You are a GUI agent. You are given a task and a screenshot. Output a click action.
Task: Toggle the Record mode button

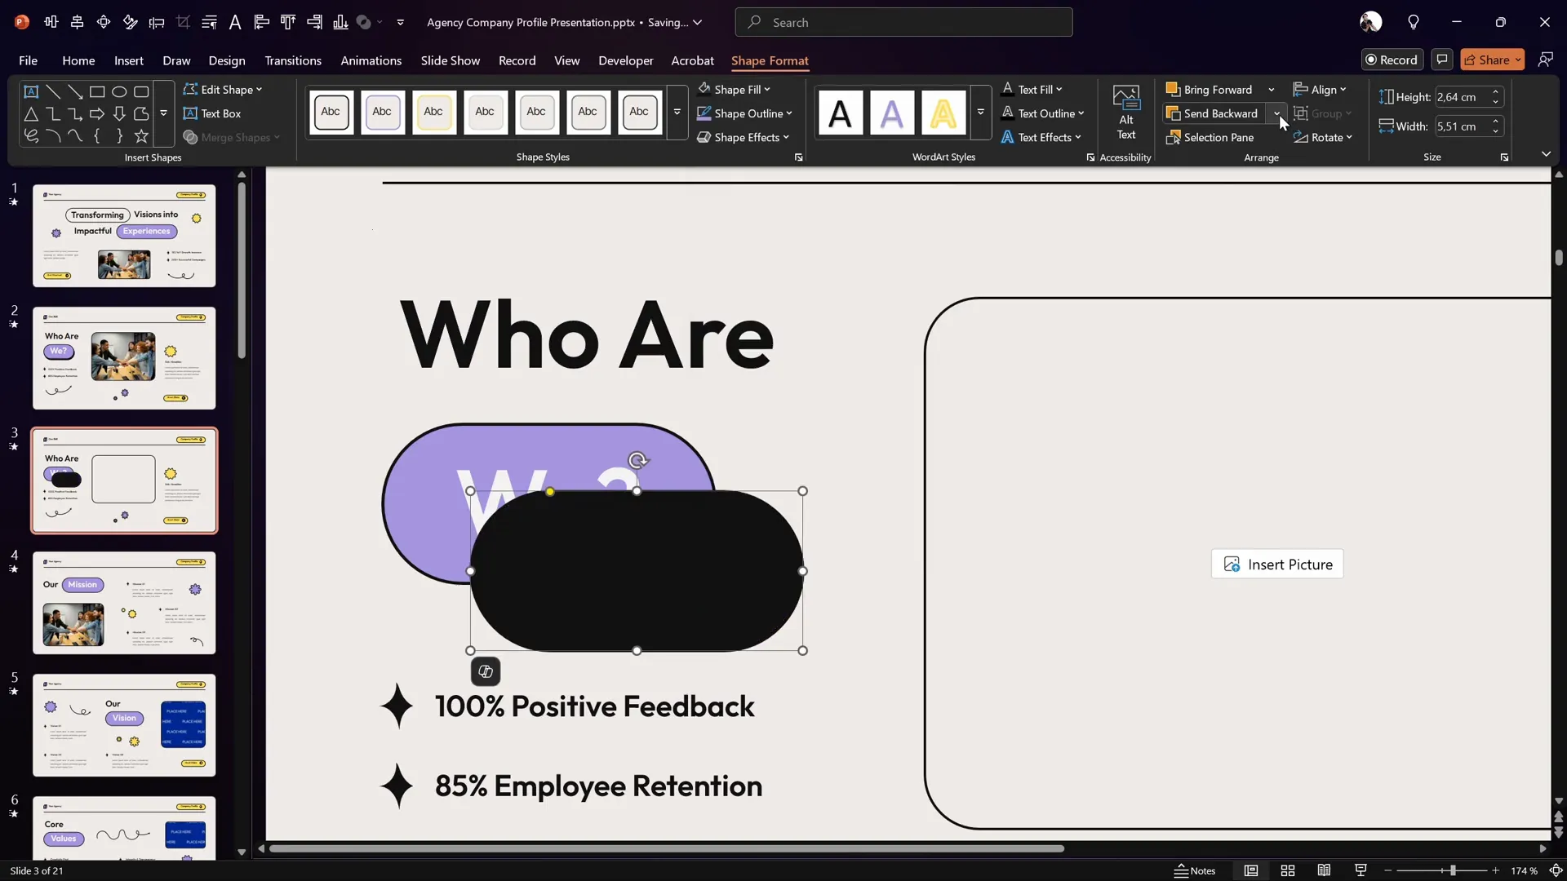point(1392,59)
